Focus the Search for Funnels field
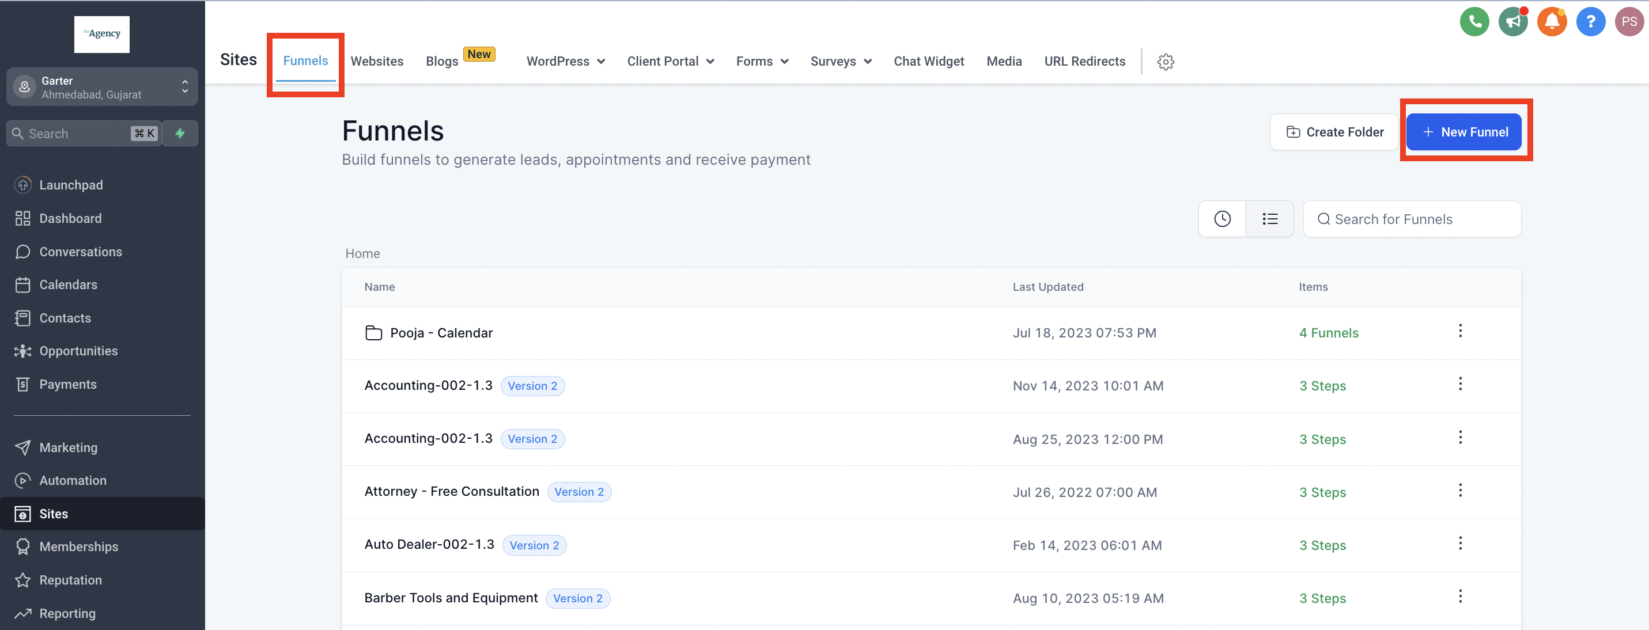1649x630 pixels. [x=1412, y=219]
